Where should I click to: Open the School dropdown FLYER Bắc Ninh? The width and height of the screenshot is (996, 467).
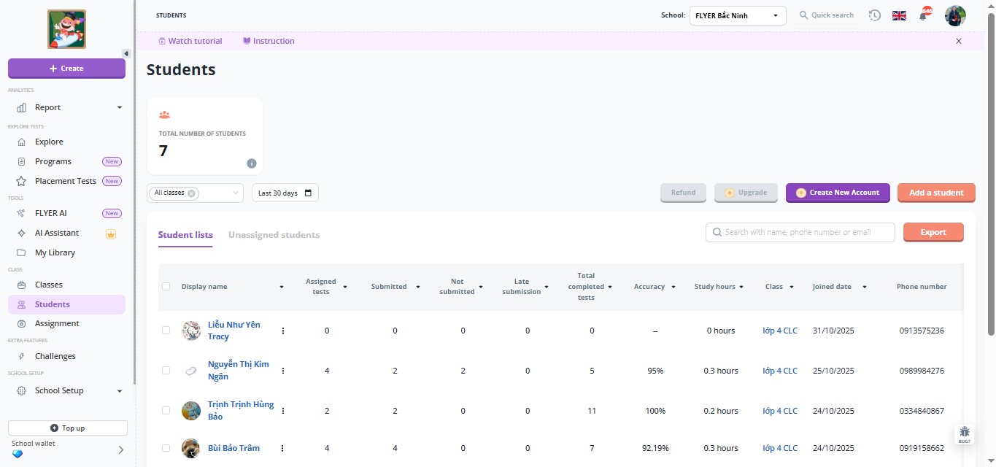click(737, 15)
